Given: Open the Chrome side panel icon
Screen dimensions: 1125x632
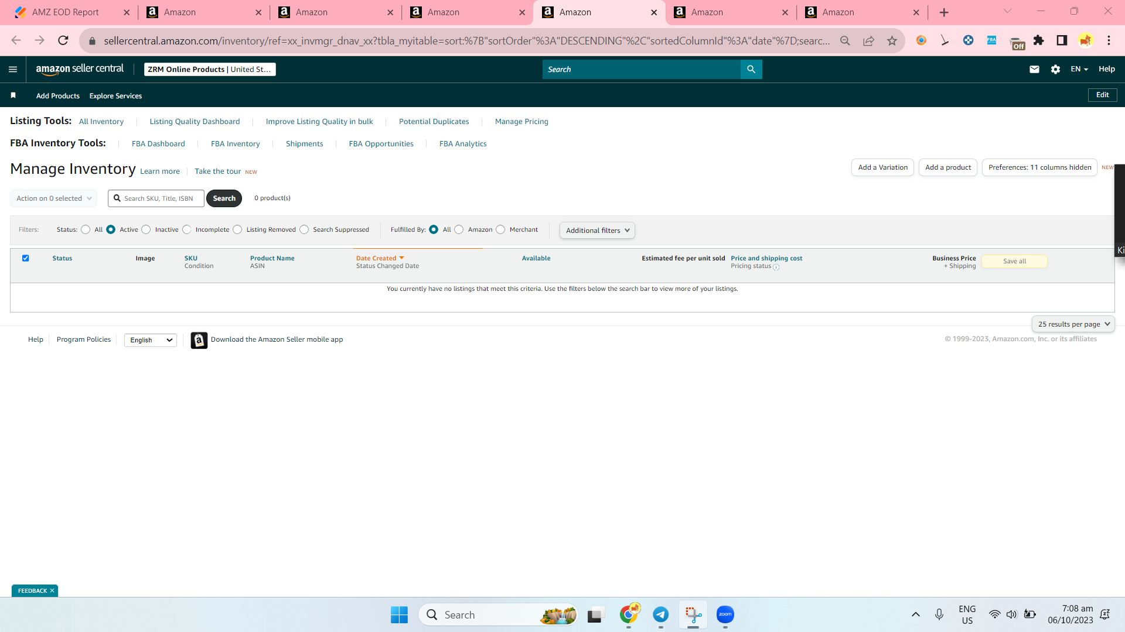Looking at the screenshot, I should pos(1062,40).
